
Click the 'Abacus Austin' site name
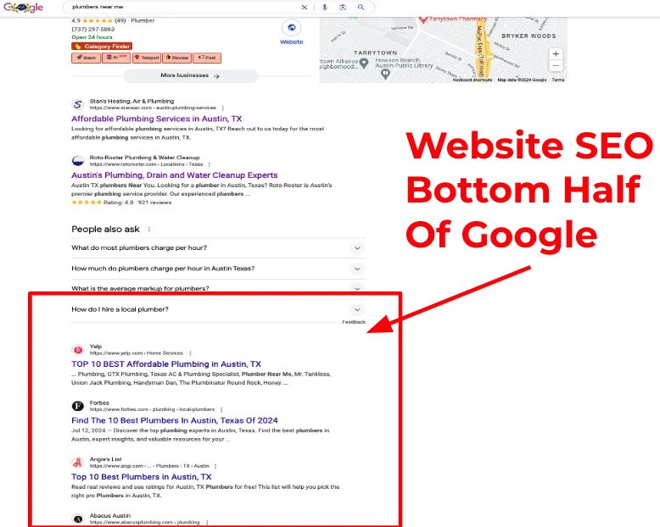[x=110, y=516]
